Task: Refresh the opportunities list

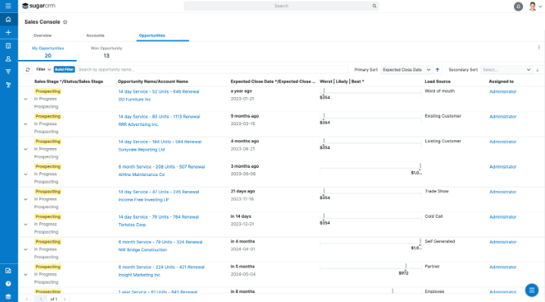Action: 28,70
